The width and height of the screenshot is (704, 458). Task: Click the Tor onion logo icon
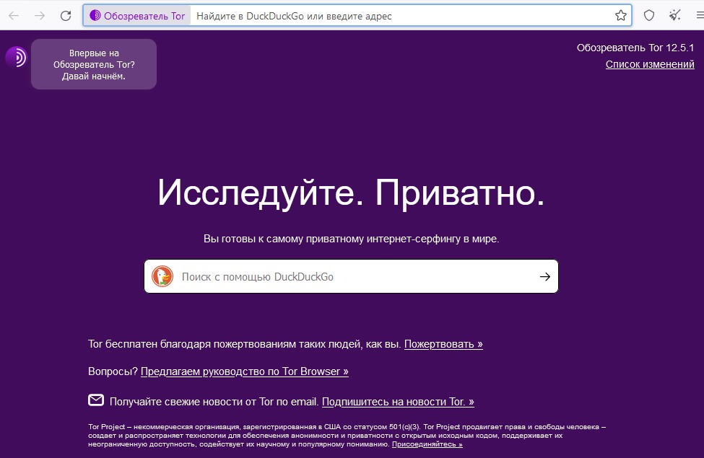tap(16, 58)
